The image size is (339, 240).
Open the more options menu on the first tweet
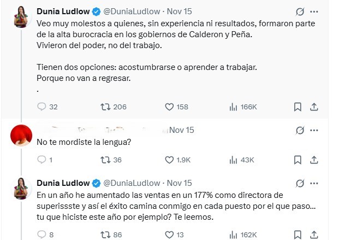(x=314, y=11)
